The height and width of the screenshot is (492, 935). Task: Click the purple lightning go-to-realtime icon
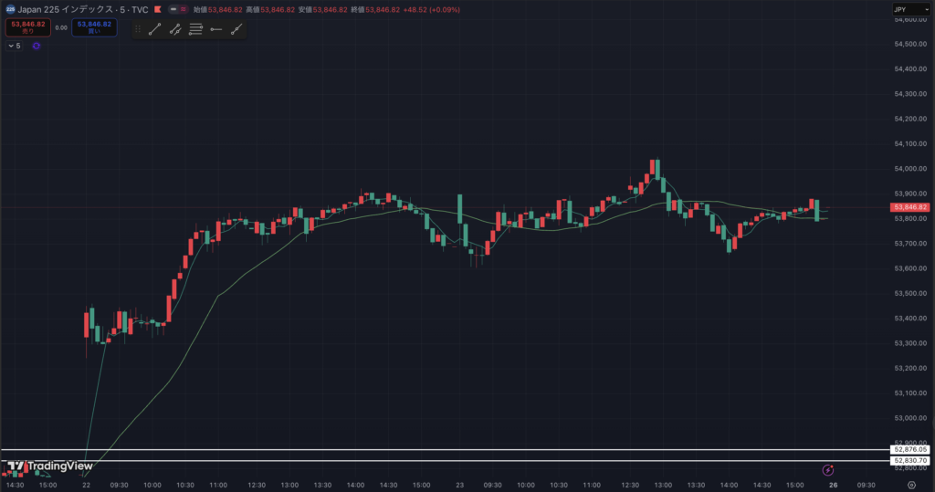828,470
